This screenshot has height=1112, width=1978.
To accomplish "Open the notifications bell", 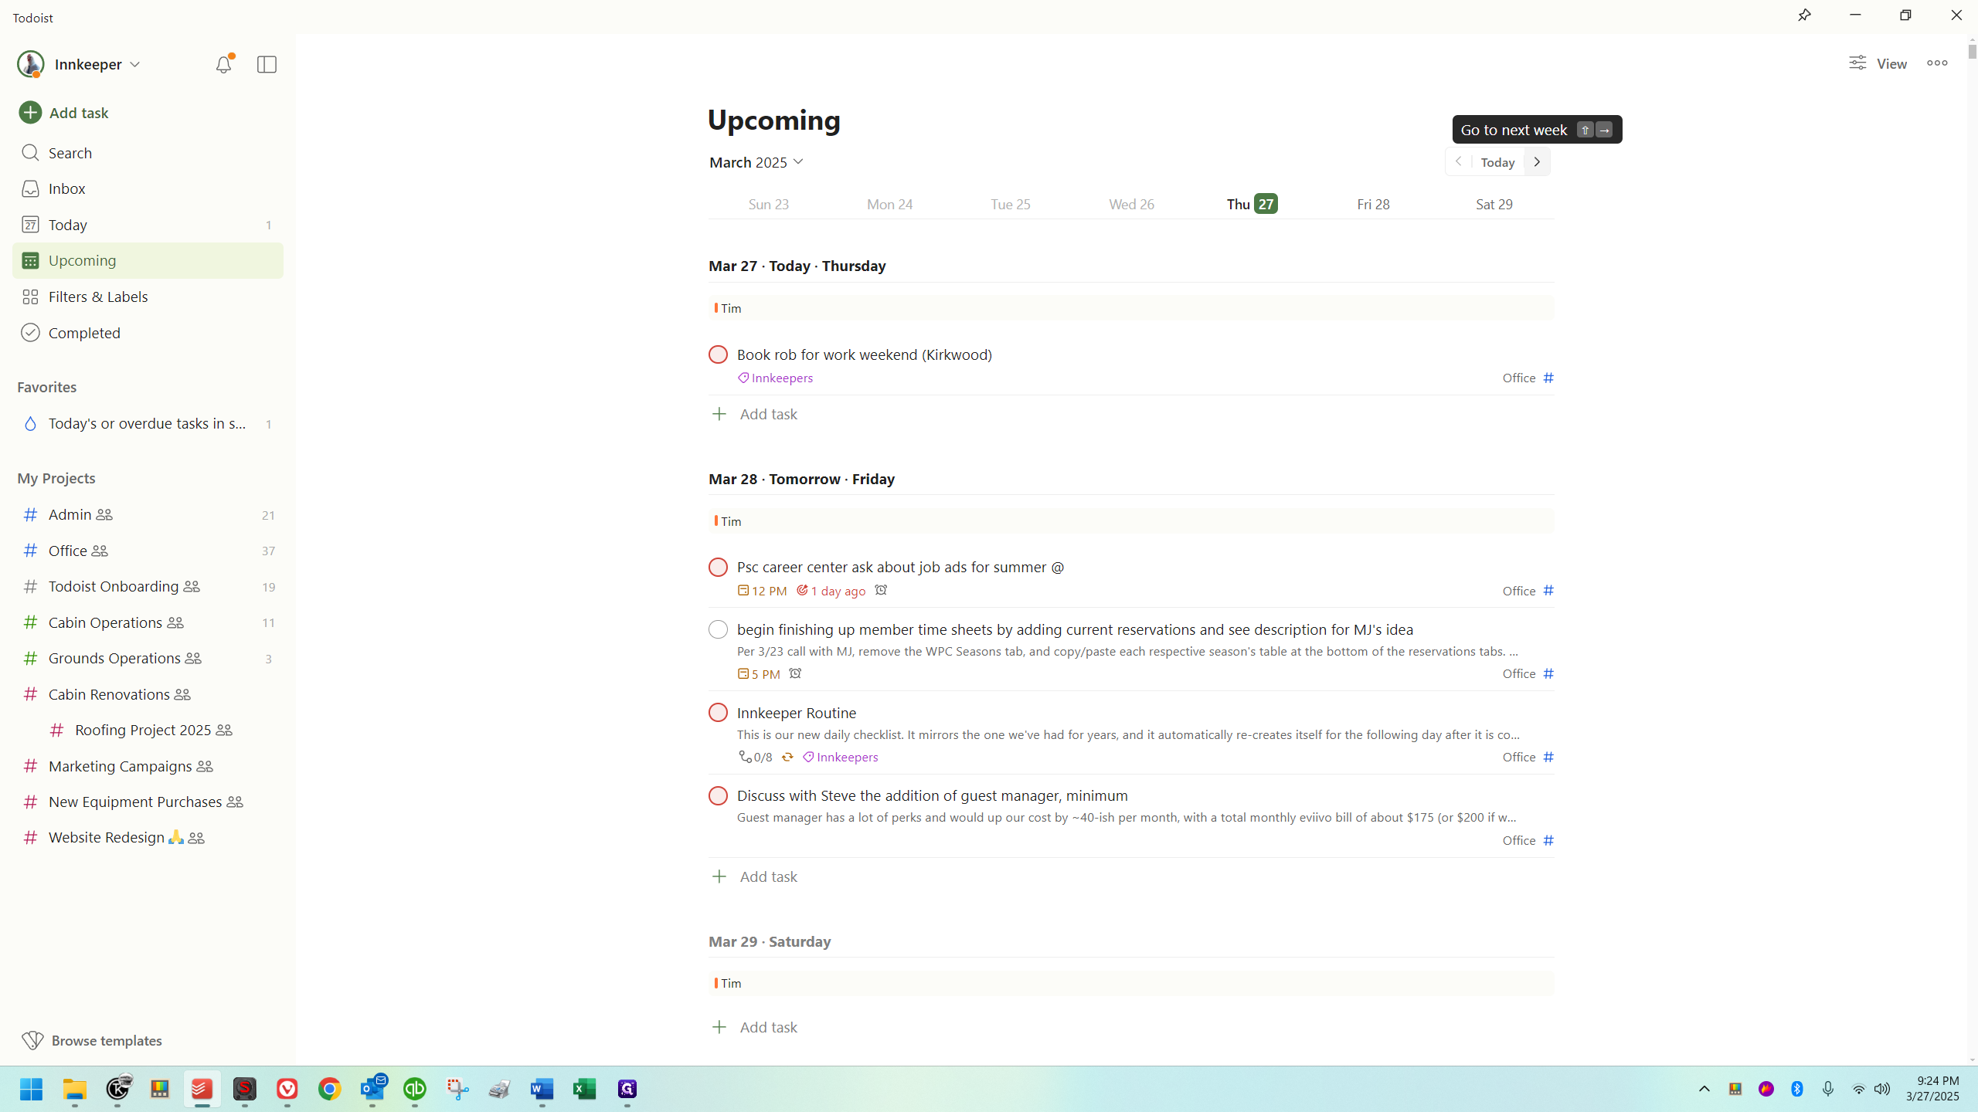I will [x=223, y=64].
